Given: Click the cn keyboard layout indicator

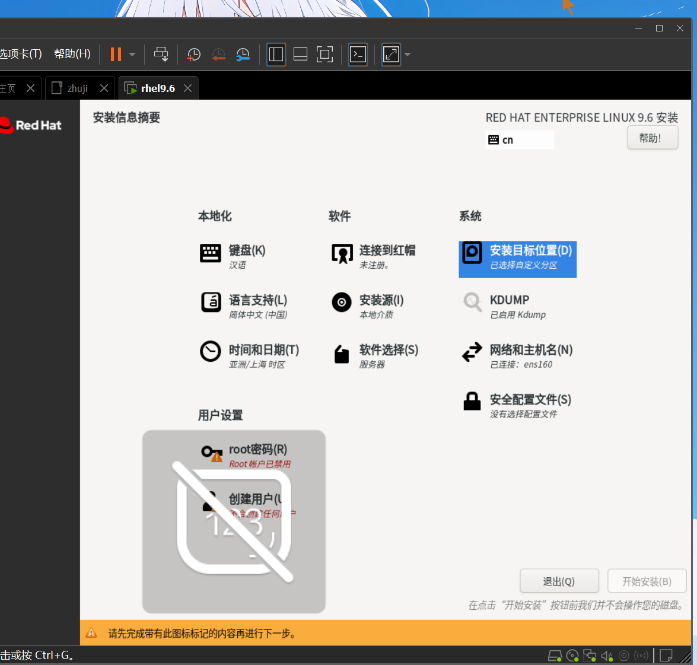Looking at the screenshot, I should [520, 140].
